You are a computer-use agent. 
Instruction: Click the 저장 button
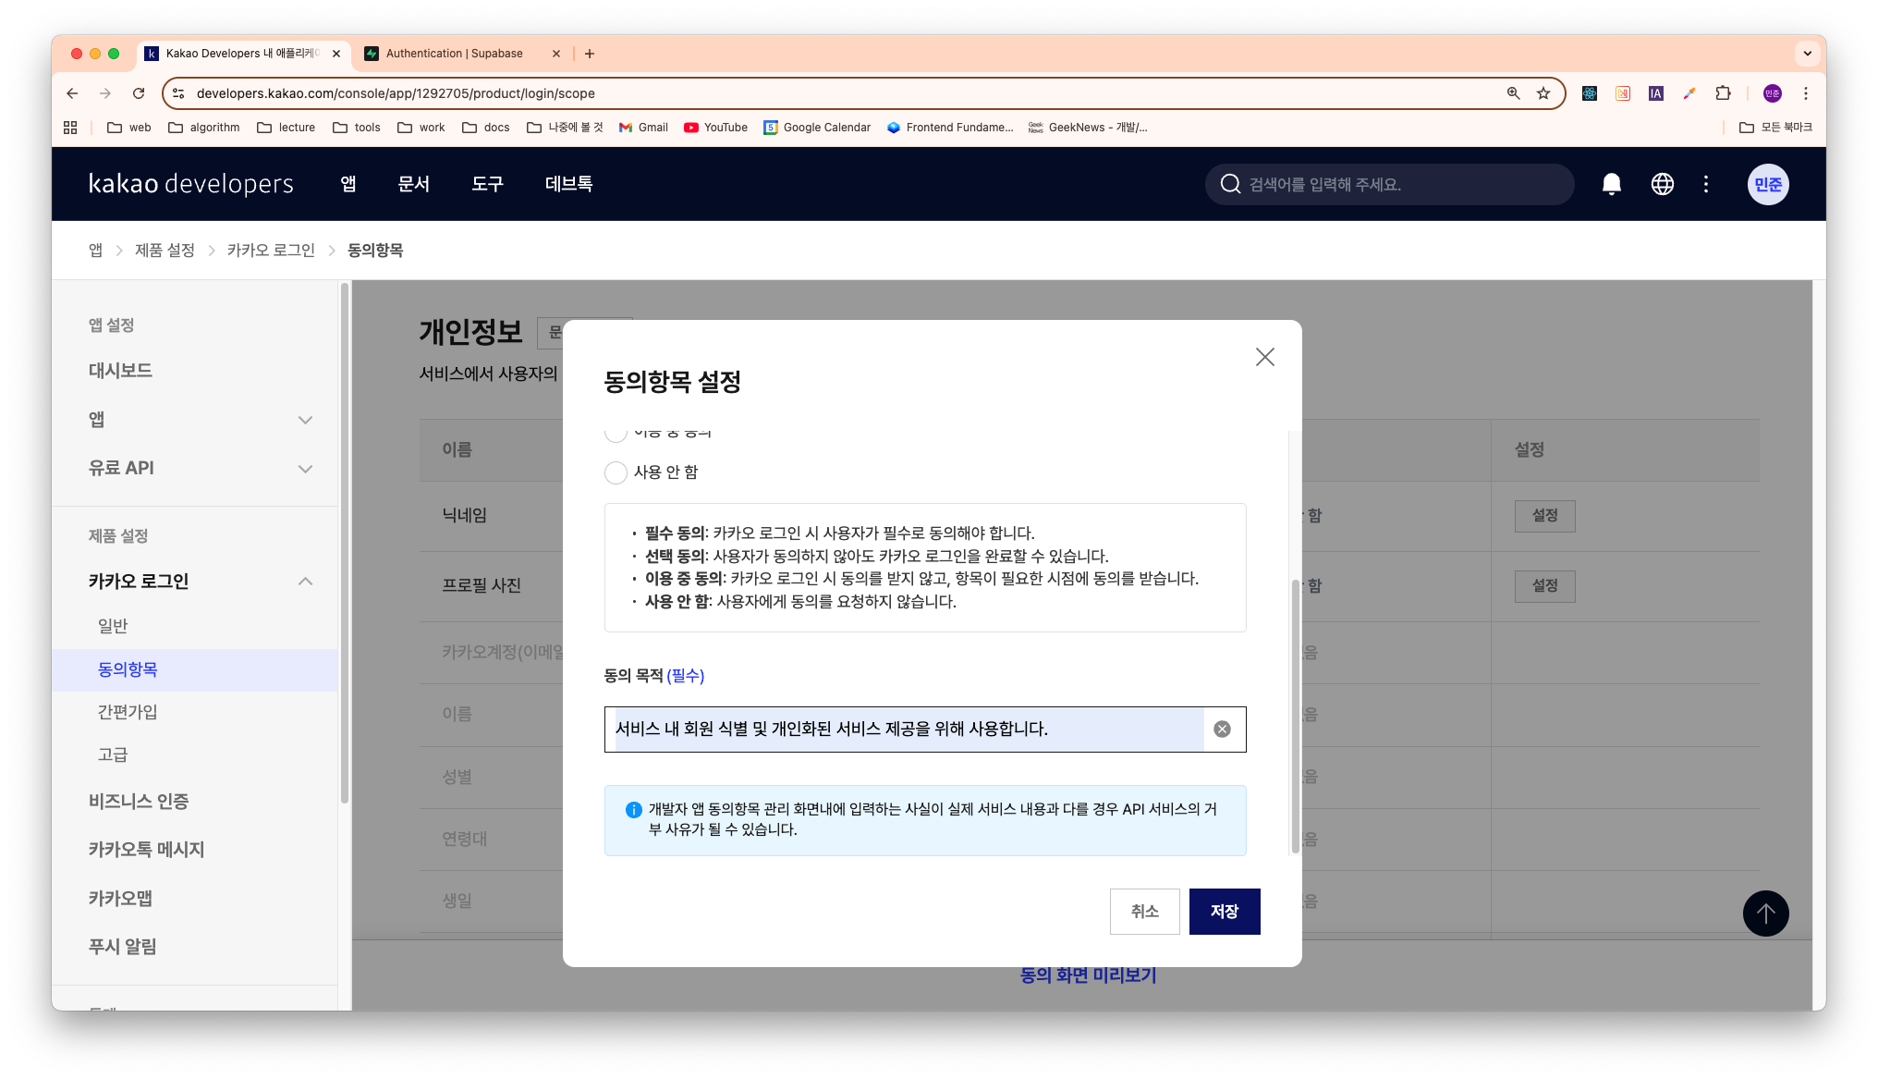[x=1224, y=912]
